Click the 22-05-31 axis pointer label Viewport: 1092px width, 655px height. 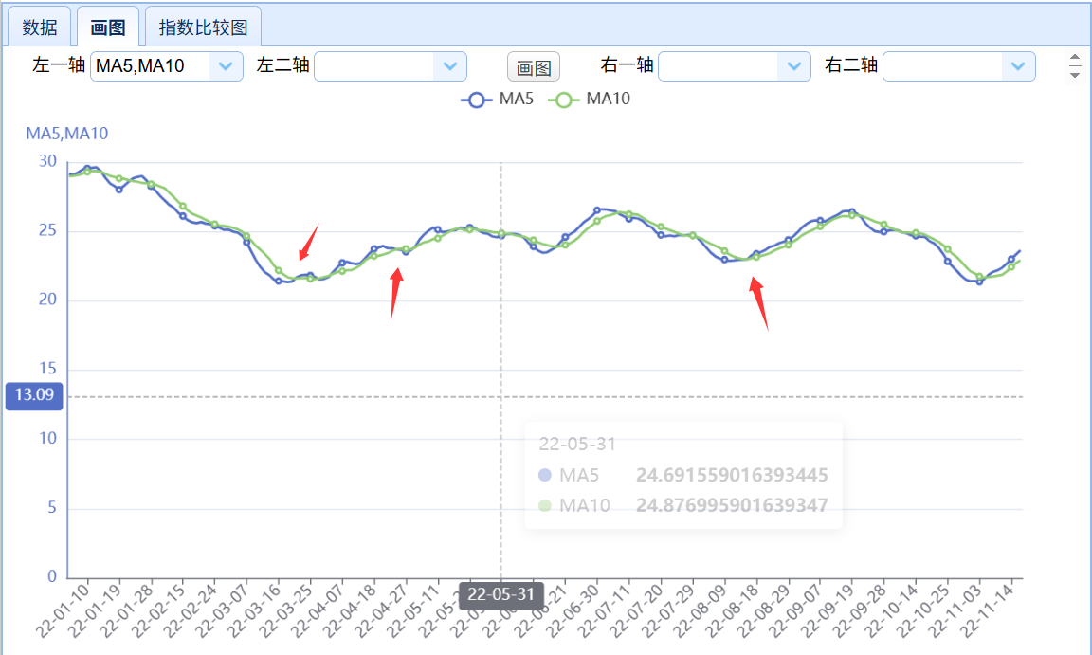pos(500,594)
